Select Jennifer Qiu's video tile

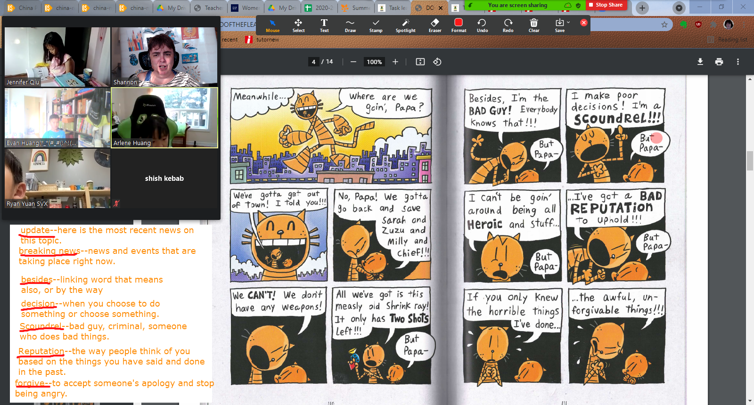pyautogui.click(x=57, y=57)
